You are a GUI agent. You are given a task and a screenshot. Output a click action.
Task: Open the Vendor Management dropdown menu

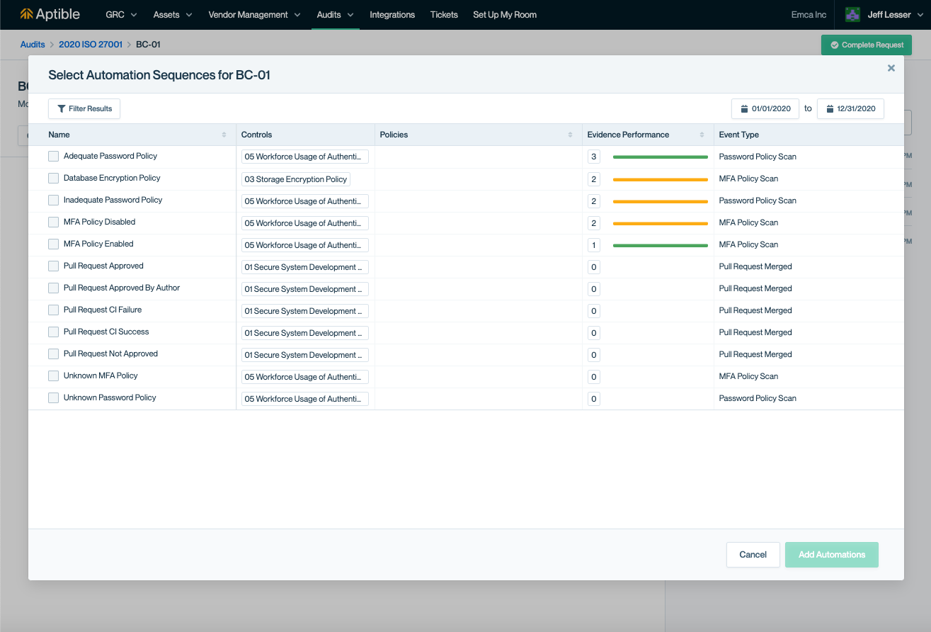coord(254,14)
